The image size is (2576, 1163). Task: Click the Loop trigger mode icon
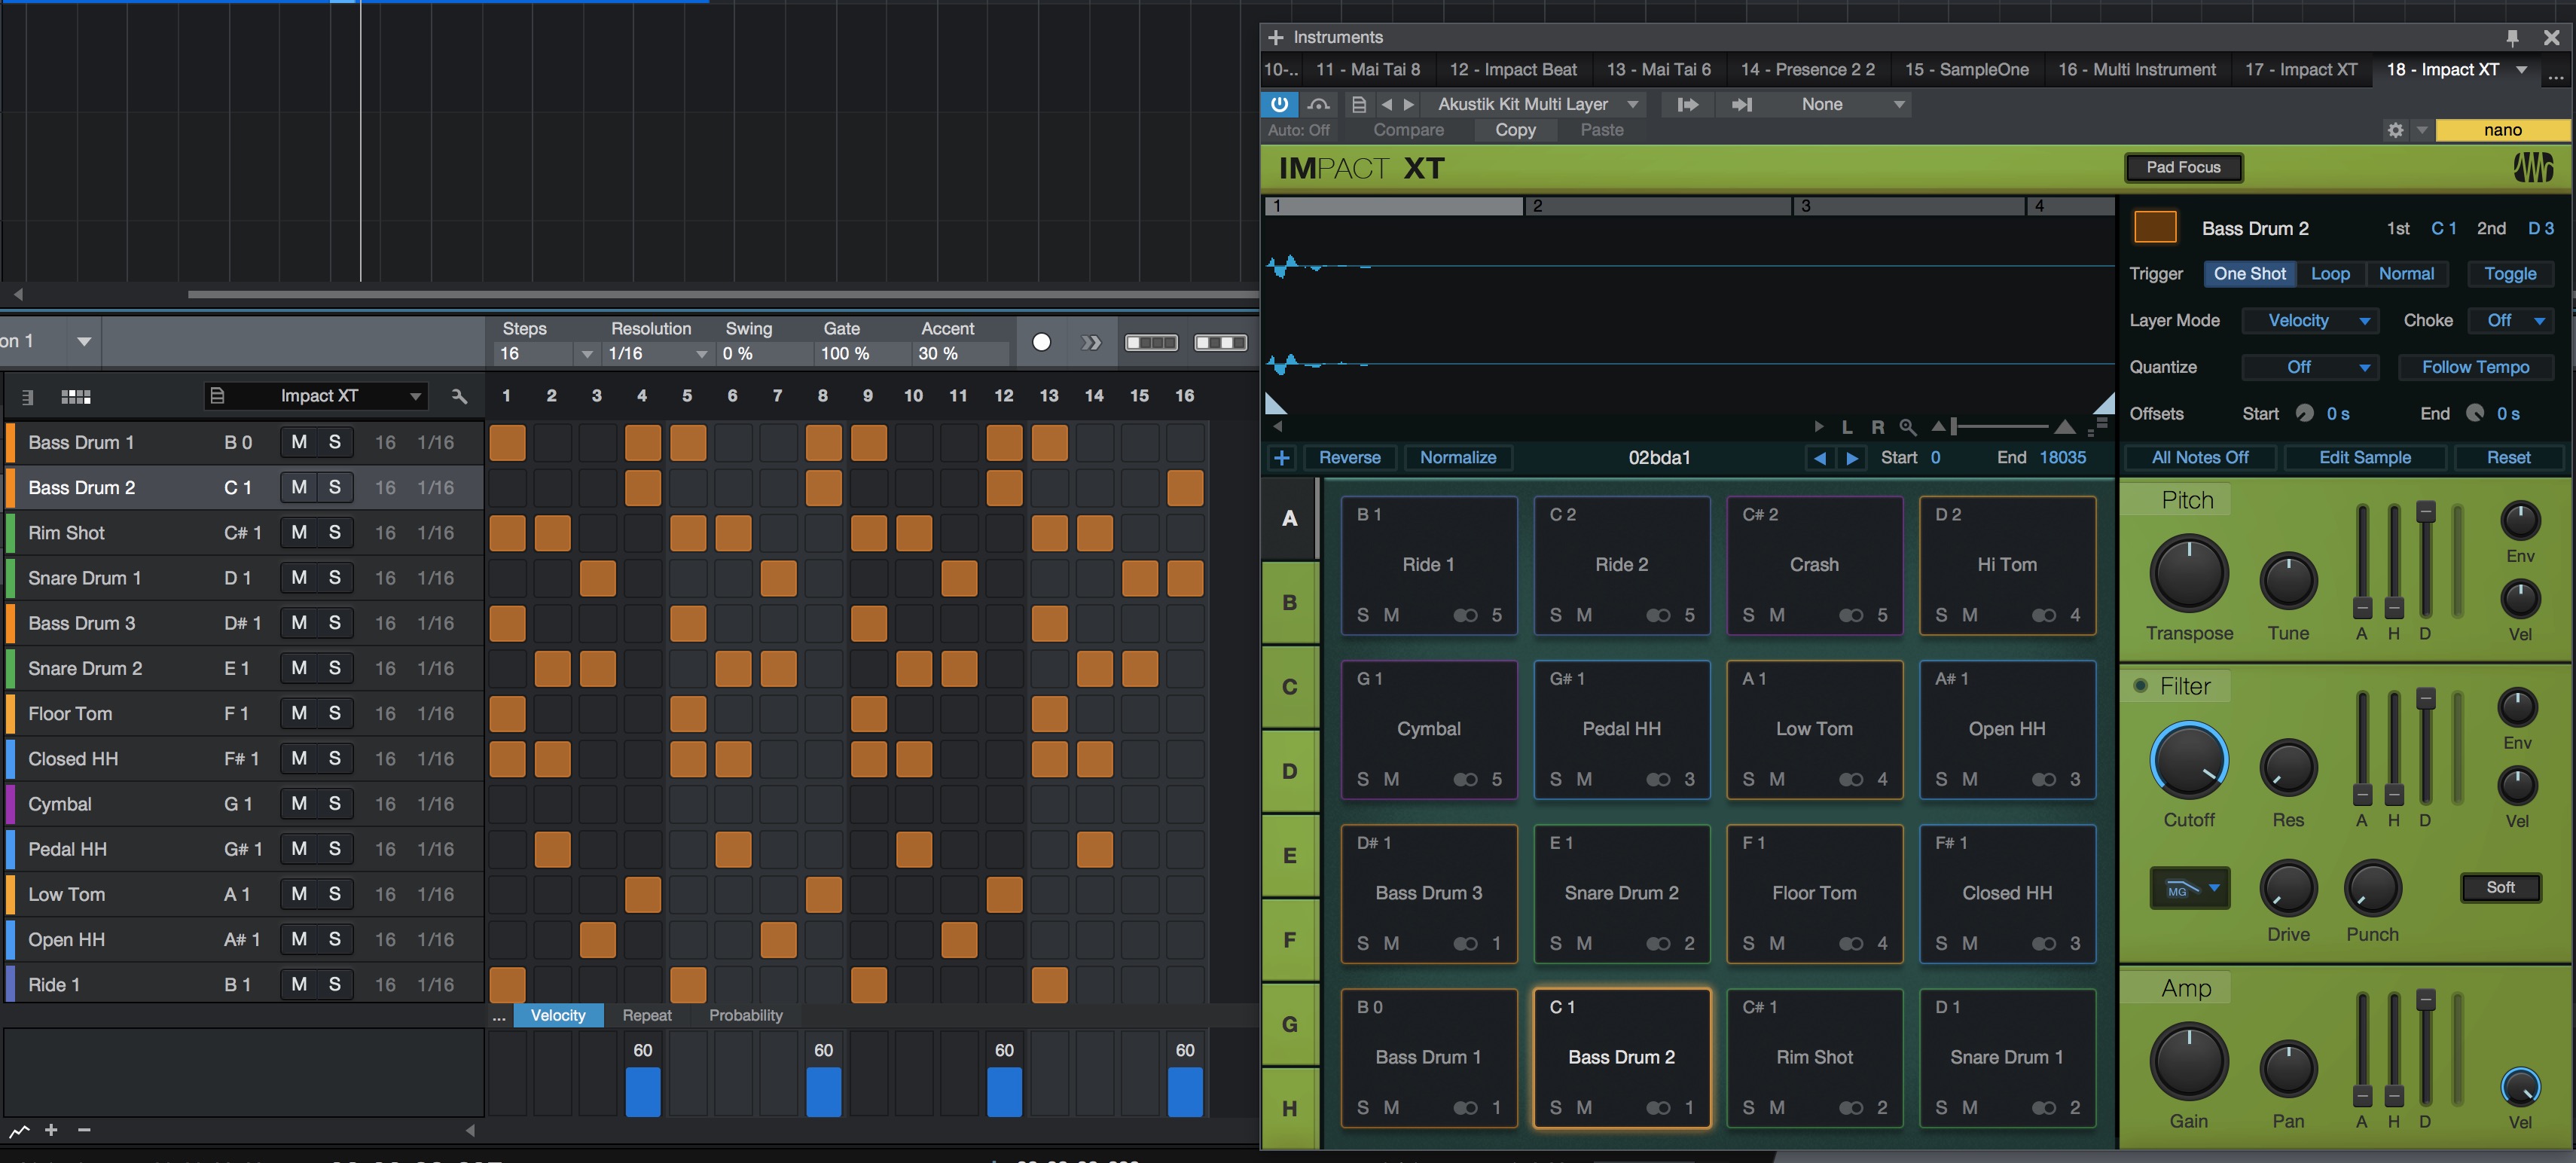pos(2331,273)
